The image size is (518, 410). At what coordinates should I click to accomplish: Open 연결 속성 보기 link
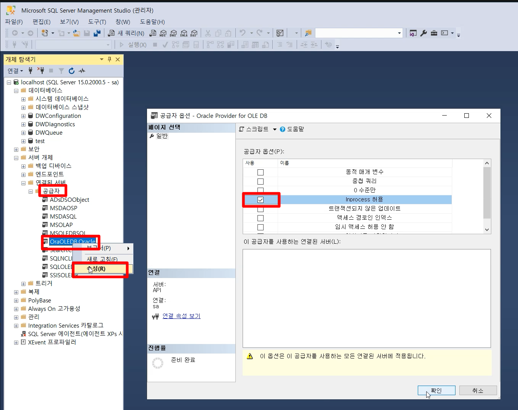(182, 316)
